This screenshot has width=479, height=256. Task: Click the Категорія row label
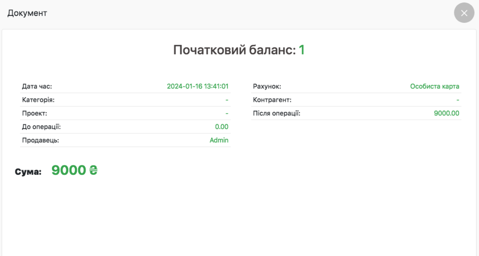tap(38, 100)
